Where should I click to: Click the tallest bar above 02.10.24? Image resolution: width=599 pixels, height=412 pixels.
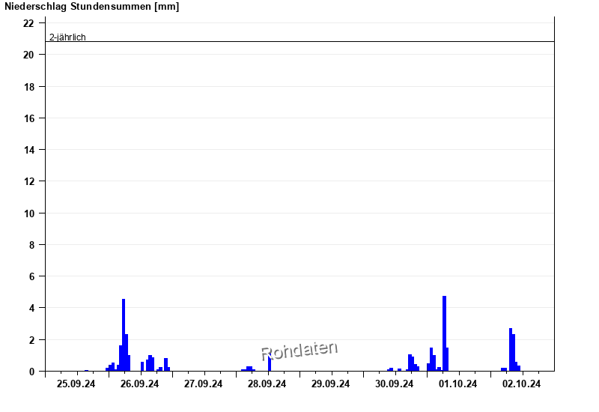pyautogui.click(x=511, y=349)
